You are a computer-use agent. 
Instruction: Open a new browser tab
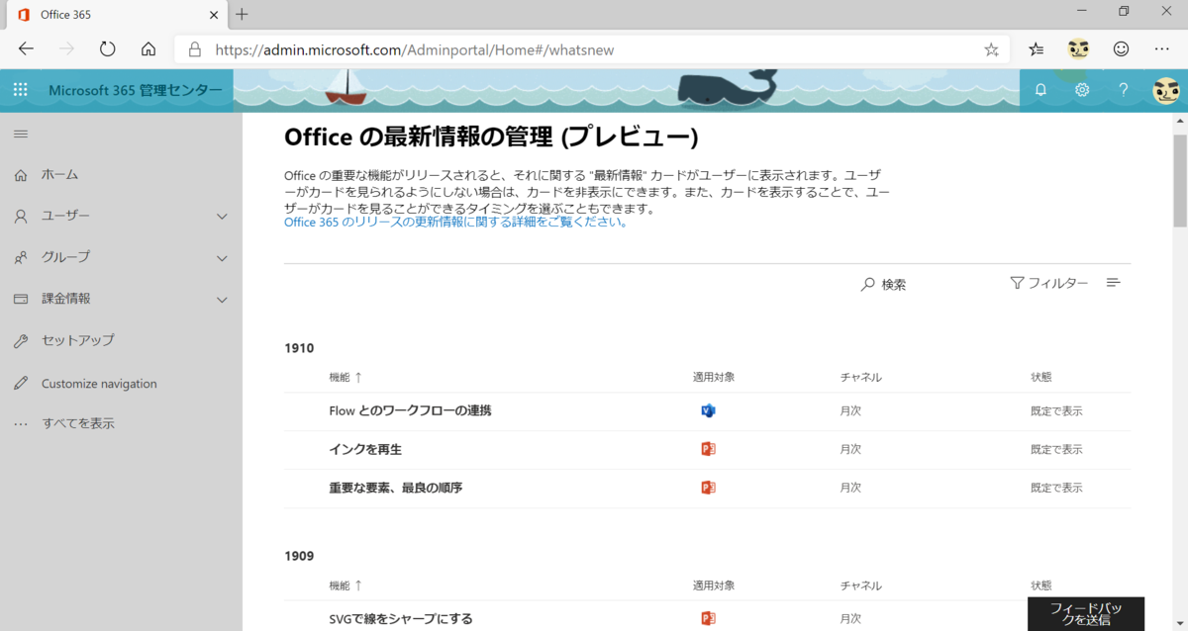(242, 14)
